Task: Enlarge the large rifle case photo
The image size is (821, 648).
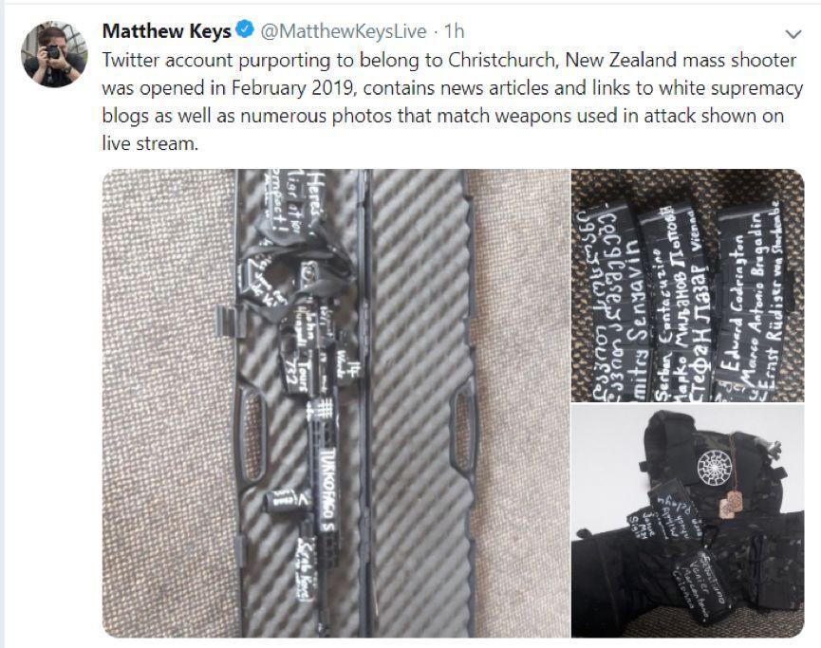Action: point(336,403)
